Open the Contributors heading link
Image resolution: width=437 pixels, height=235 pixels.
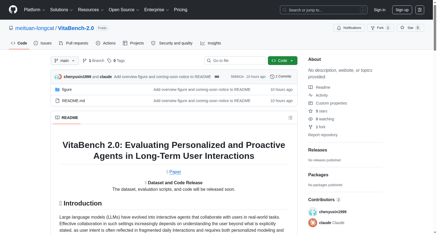point(325,200)
